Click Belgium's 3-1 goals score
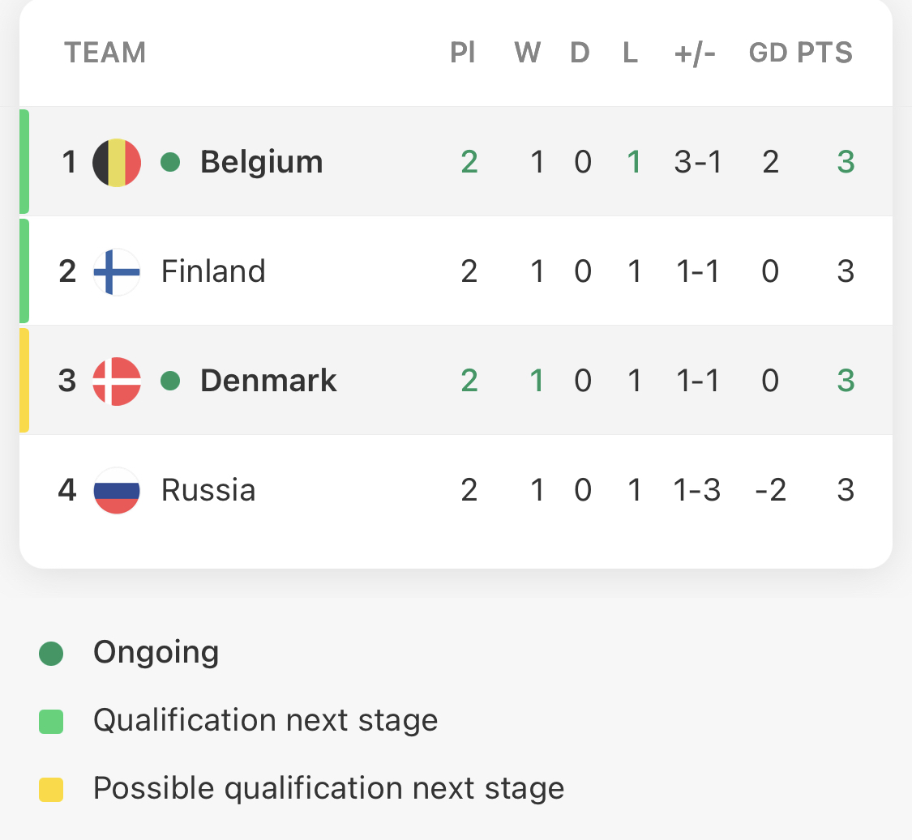The height and width of the screenshot is (840, 912). [x=697, y=162]
